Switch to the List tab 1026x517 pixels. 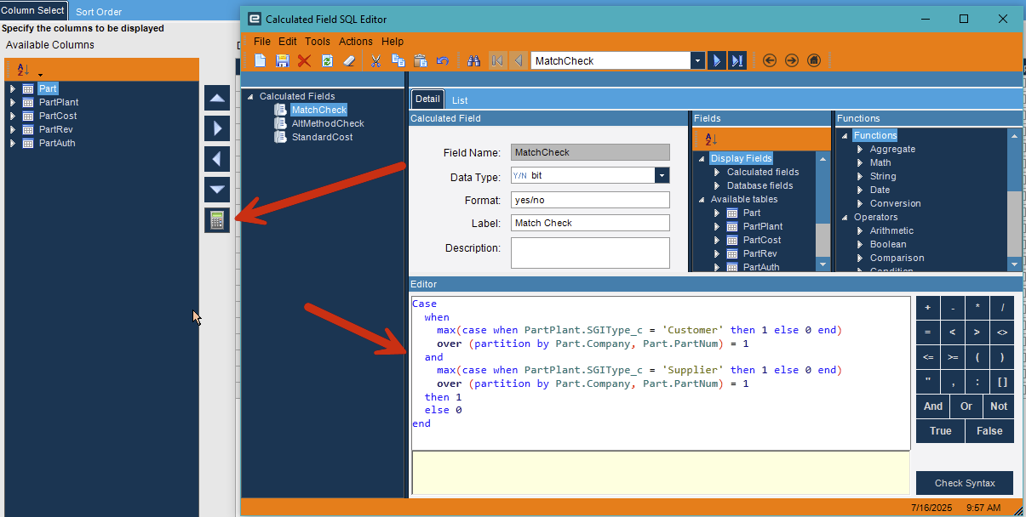pos(459,100)
